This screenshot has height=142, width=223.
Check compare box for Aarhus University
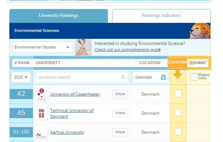click(178, 132)
